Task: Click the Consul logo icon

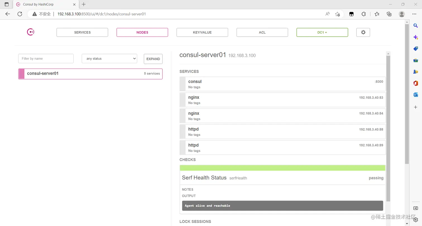Action: [x=31, y=32]
